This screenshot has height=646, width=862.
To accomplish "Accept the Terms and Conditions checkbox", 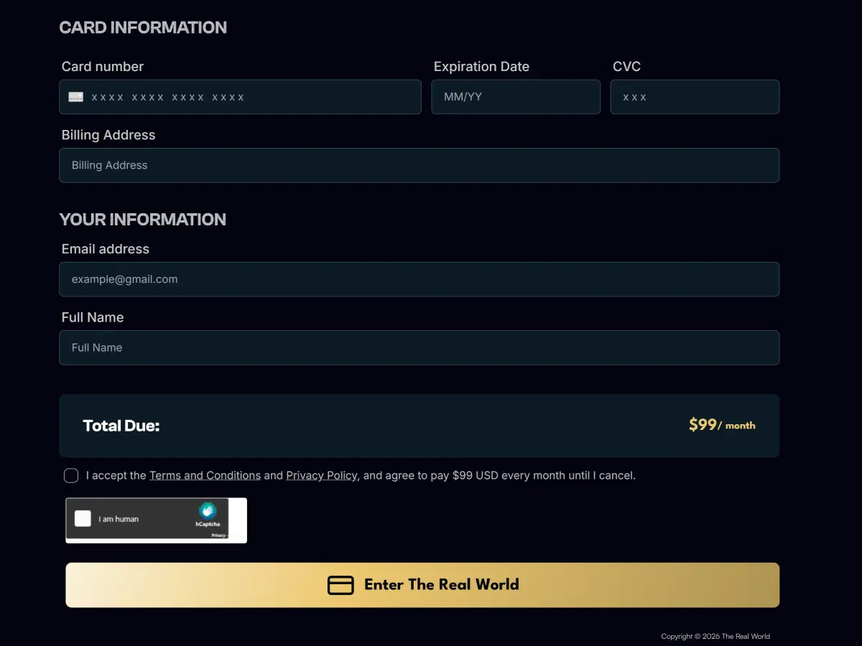I will pyautogui.click(x=70, y=475).
